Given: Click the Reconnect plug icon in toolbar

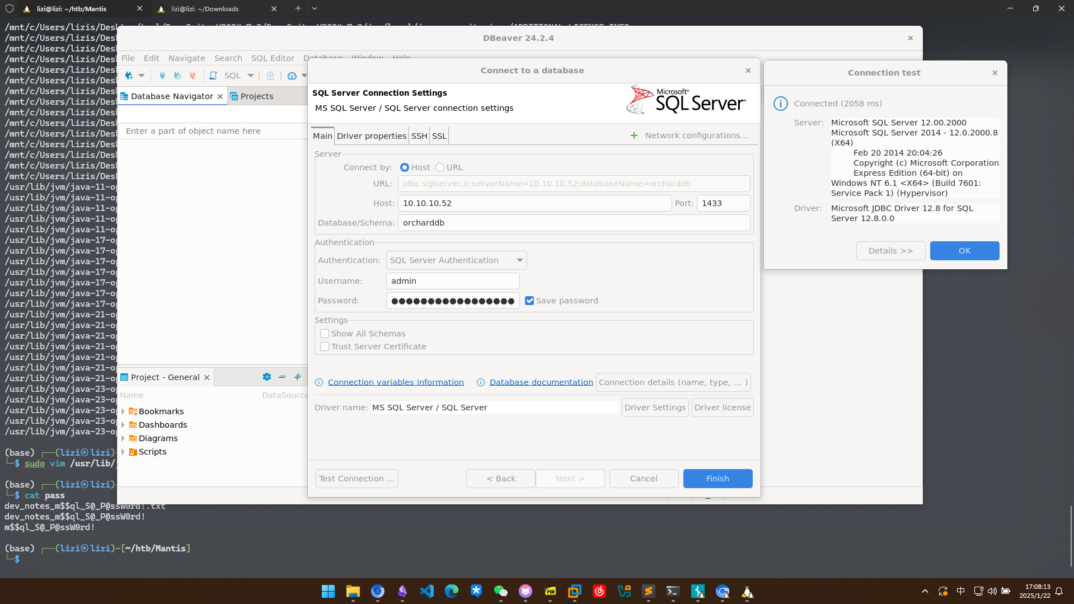Looking at the screenshot, I should tap(177, 76).
